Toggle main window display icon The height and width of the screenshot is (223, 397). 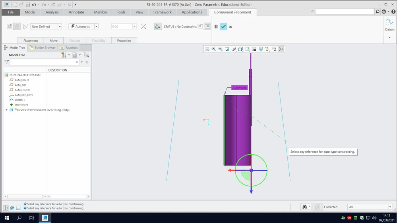[x=207, y=26]
